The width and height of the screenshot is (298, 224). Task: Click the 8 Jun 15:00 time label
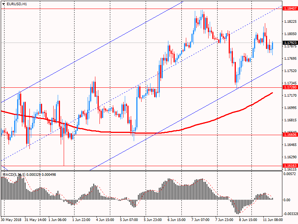pyautogui.click(x=248, y=220)
